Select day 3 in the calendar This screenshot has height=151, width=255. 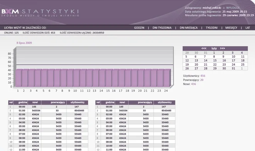click(x=233, y=53)
